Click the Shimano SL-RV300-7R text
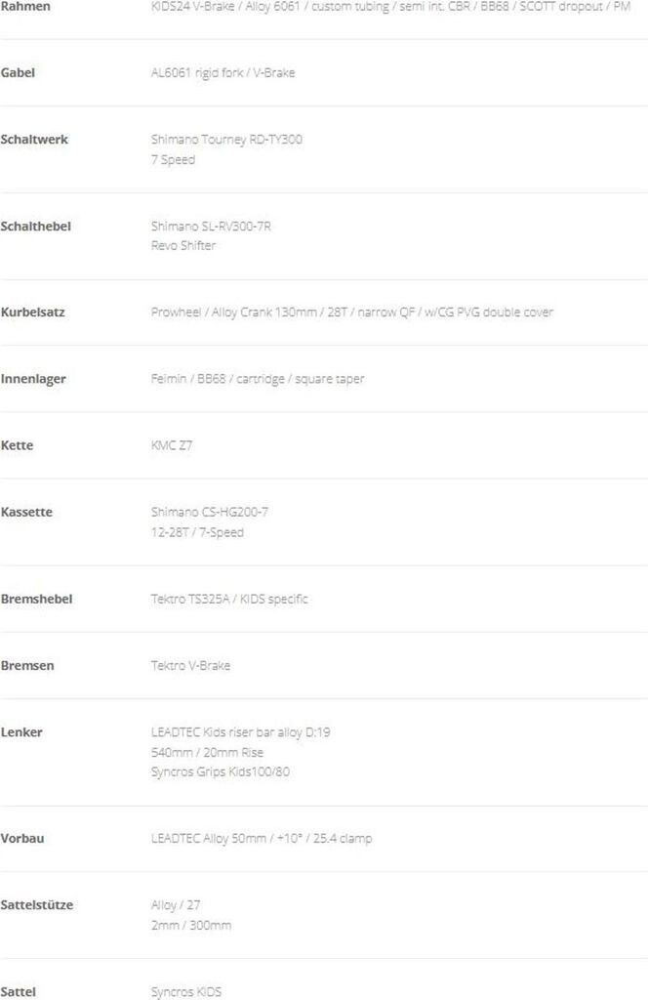This screenshot has height=1000, width=648. 211,227
